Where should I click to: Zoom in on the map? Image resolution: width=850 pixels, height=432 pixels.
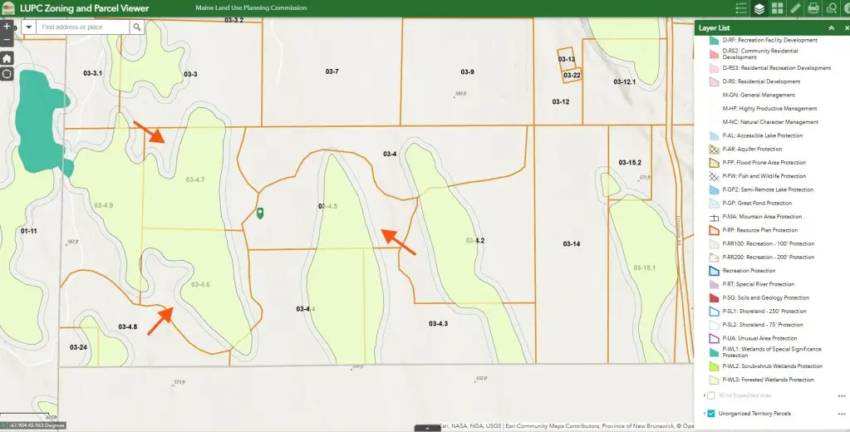point(7,27)
